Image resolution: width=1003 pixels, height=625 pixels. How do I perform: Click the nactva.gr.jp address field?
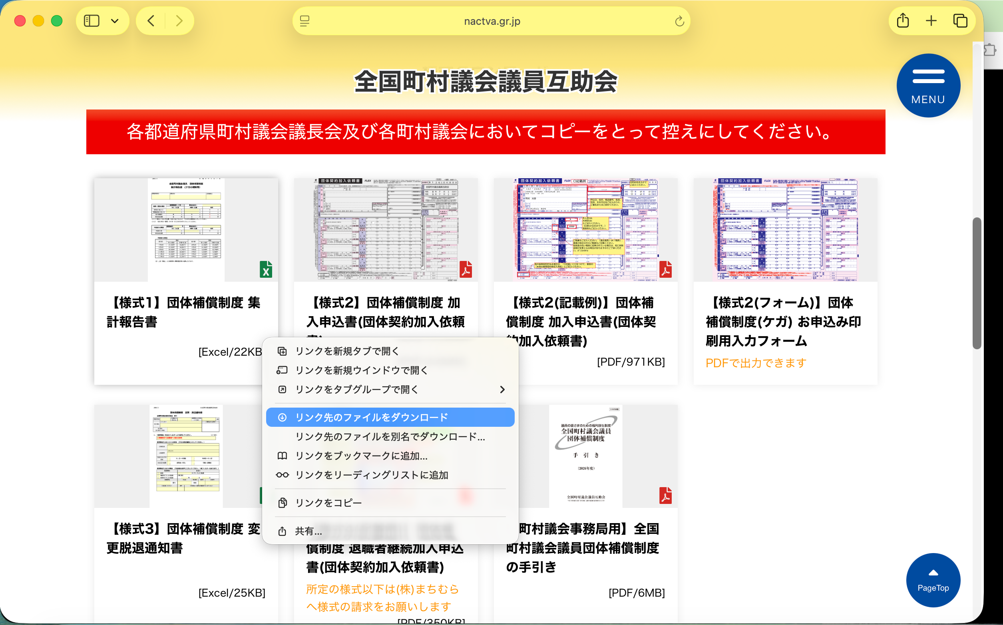point(492,21)
